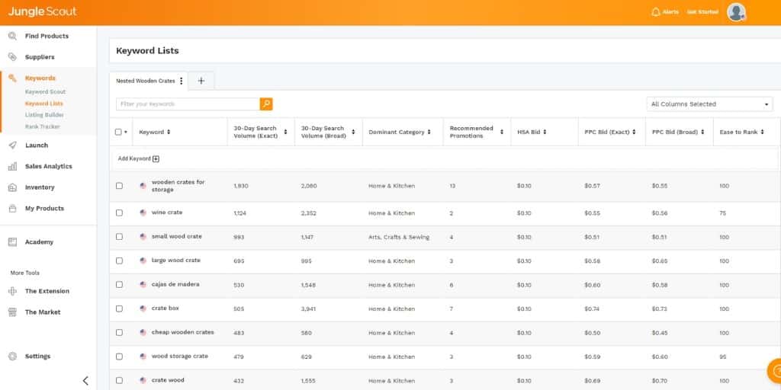The height and width of the screenshot is (390, 781).
Task: Open Rank Tracker submenu item
Action: (x=43, y=127)
